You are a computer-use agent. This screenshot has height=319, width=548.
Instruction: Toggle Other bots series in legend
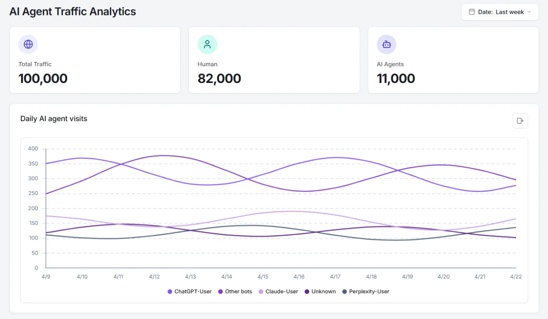[235, 292]
